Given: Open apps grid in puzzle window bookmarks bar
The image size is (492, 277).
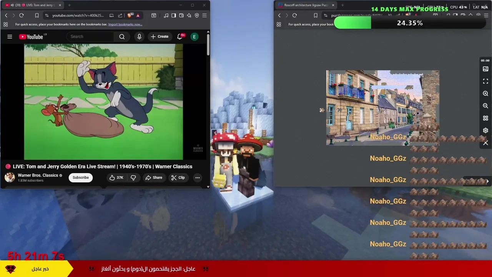Looking at the screenshot, I should pyautogui.click(x=279, y=24).
